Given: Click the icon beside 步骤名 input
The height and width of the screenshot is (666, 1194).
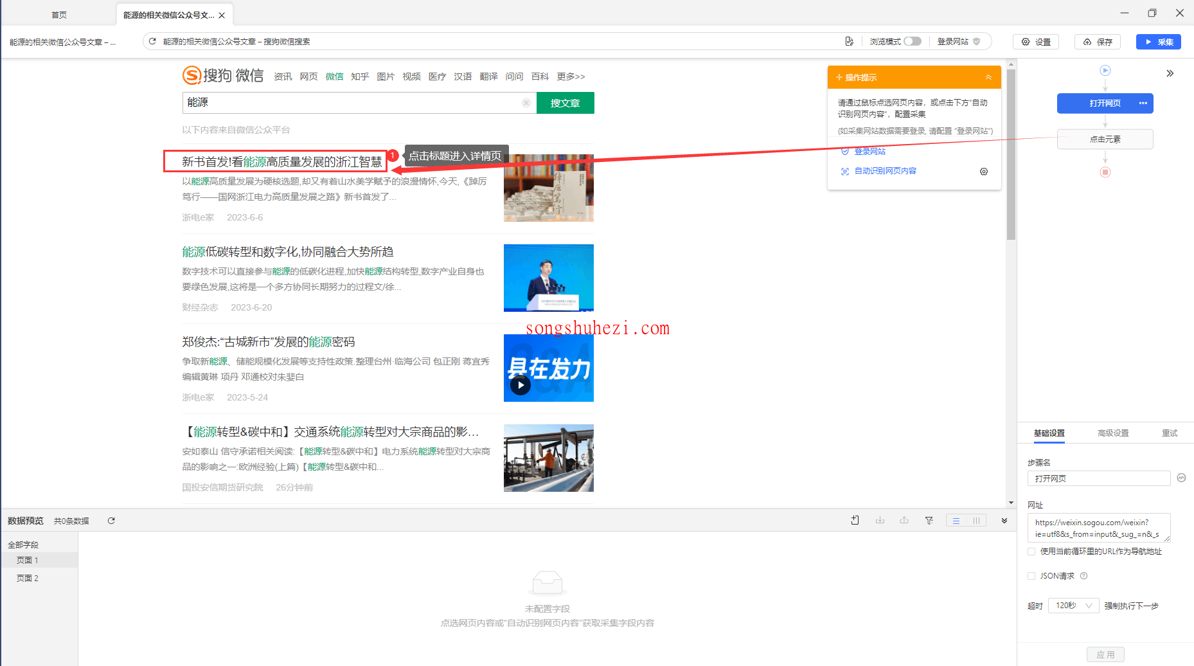Looking at the screenshot, I should (x=1181, y=478).
